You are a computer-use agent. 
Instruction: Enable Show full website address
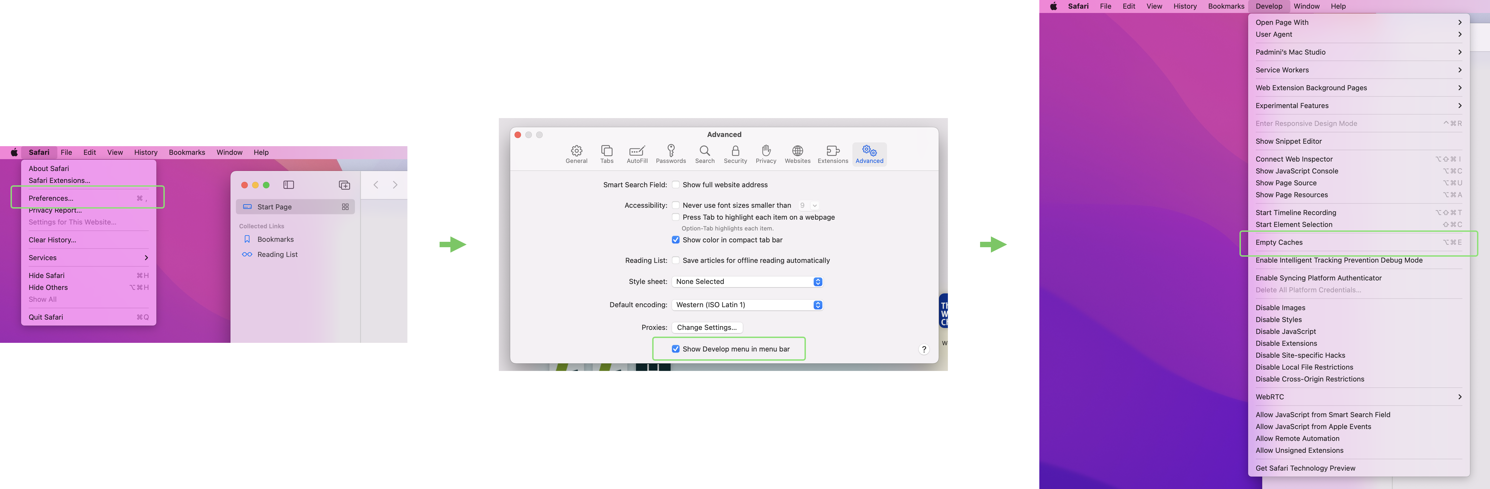point(675,185)
